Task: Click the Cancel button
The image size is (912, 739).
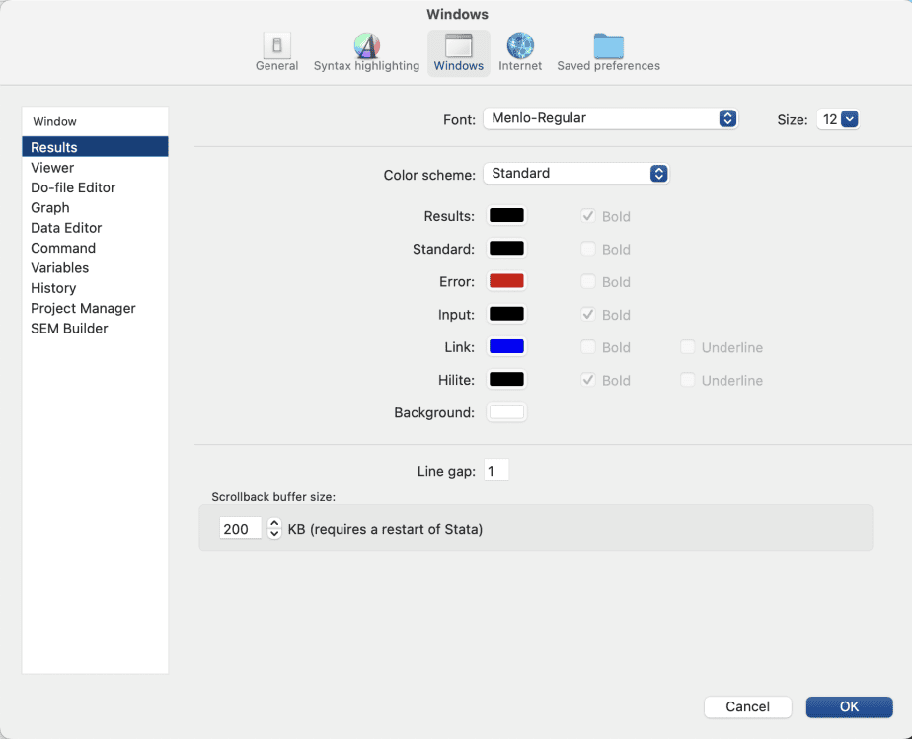Action: pos(747,706)
